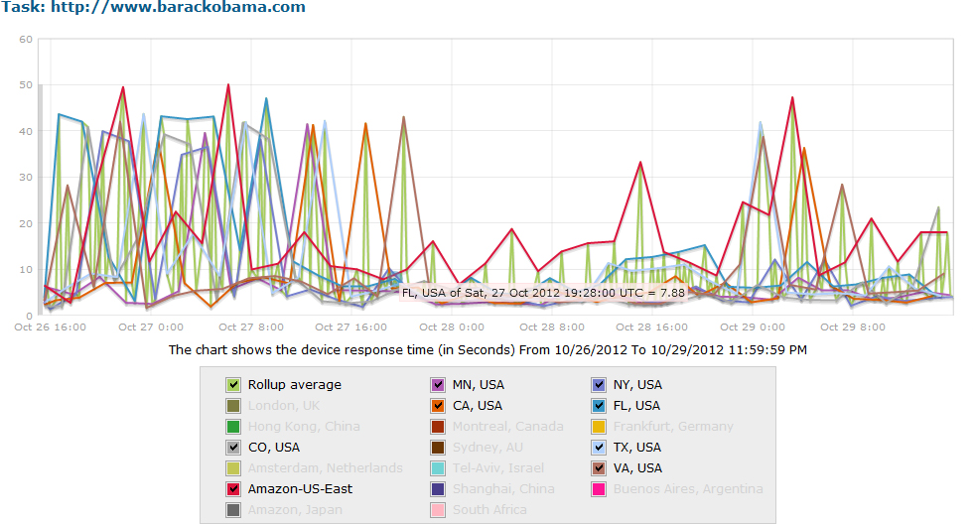
Task: Click the Oct 28 0:00 axis label
Action: 452,327
